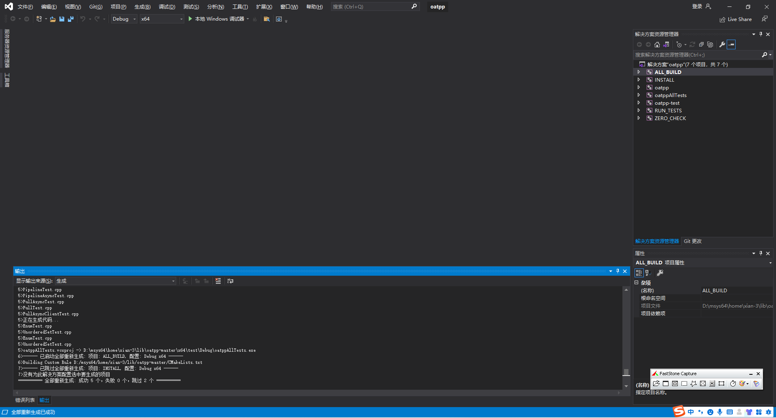Pin the Properties panel

[761, 253]
